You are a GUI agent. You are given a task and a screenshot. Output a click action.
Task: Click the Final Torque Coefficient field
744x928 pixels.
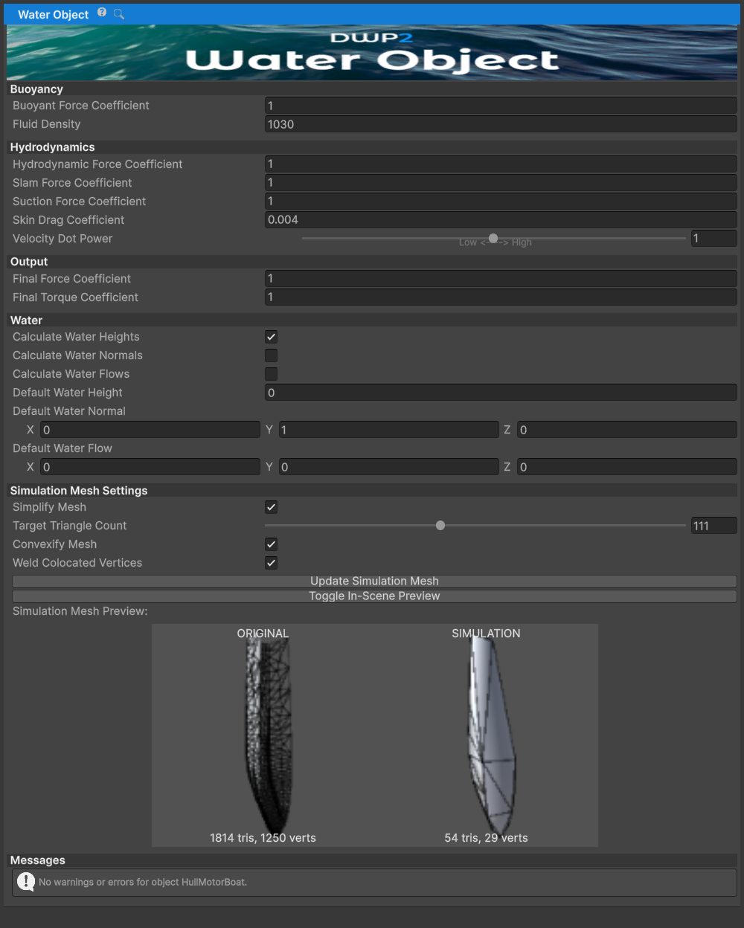(x=501, y=297)
